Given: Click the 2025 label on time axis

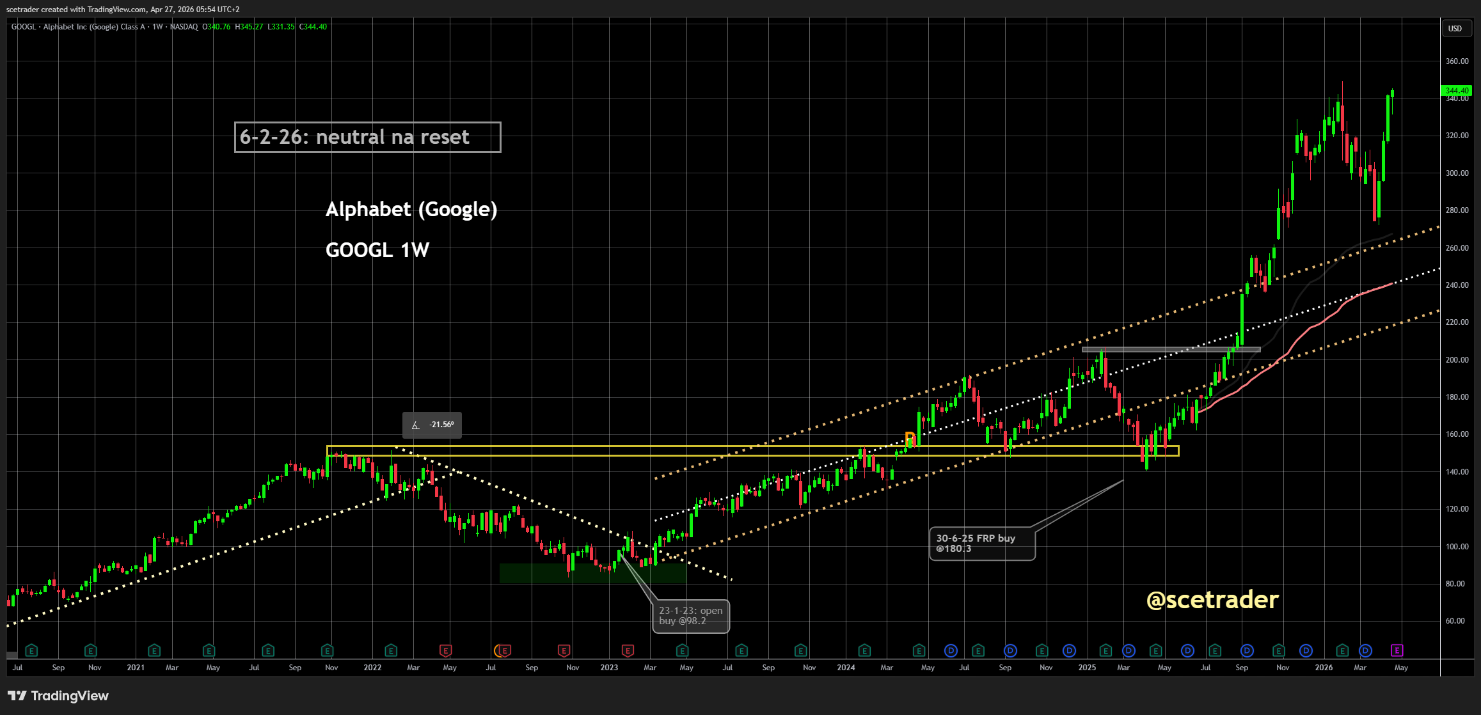Looking at the screenshot, I should 1087,667.
